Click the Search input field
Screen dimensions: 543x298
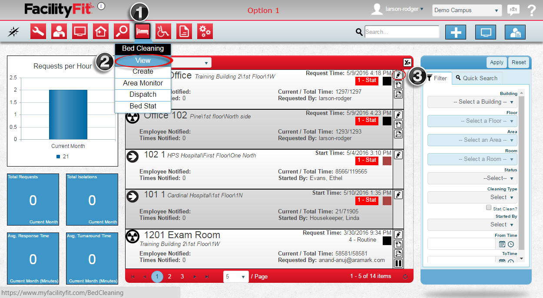(402, 32)
